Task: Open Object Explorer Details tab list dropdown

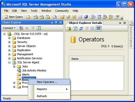Action: 120,23
